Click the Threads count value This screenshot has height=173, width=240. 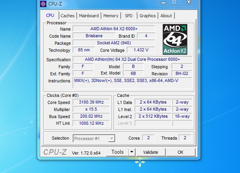pyautogui.click(x=185, y=138)
